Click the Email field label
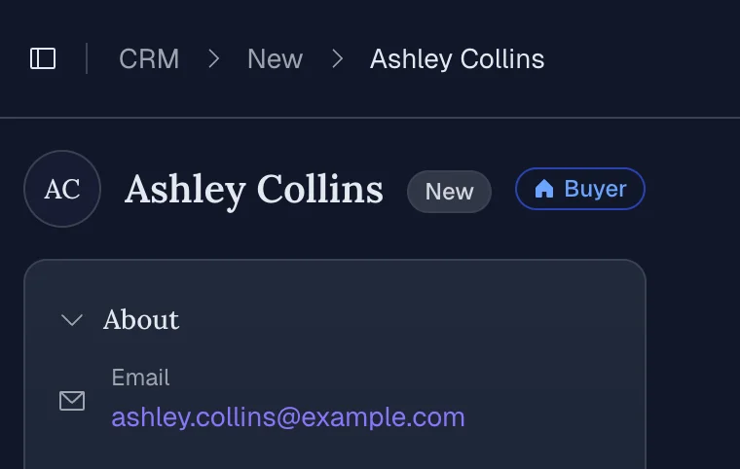The width and height of the screenshot is (740, 469). (140, 378)
